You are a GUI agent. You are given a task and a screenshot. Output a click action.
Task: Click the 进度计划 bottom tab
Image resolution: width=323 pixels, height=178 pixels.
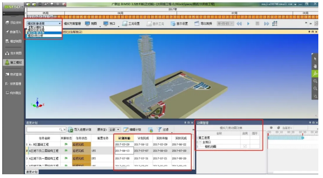pos(32,172)
